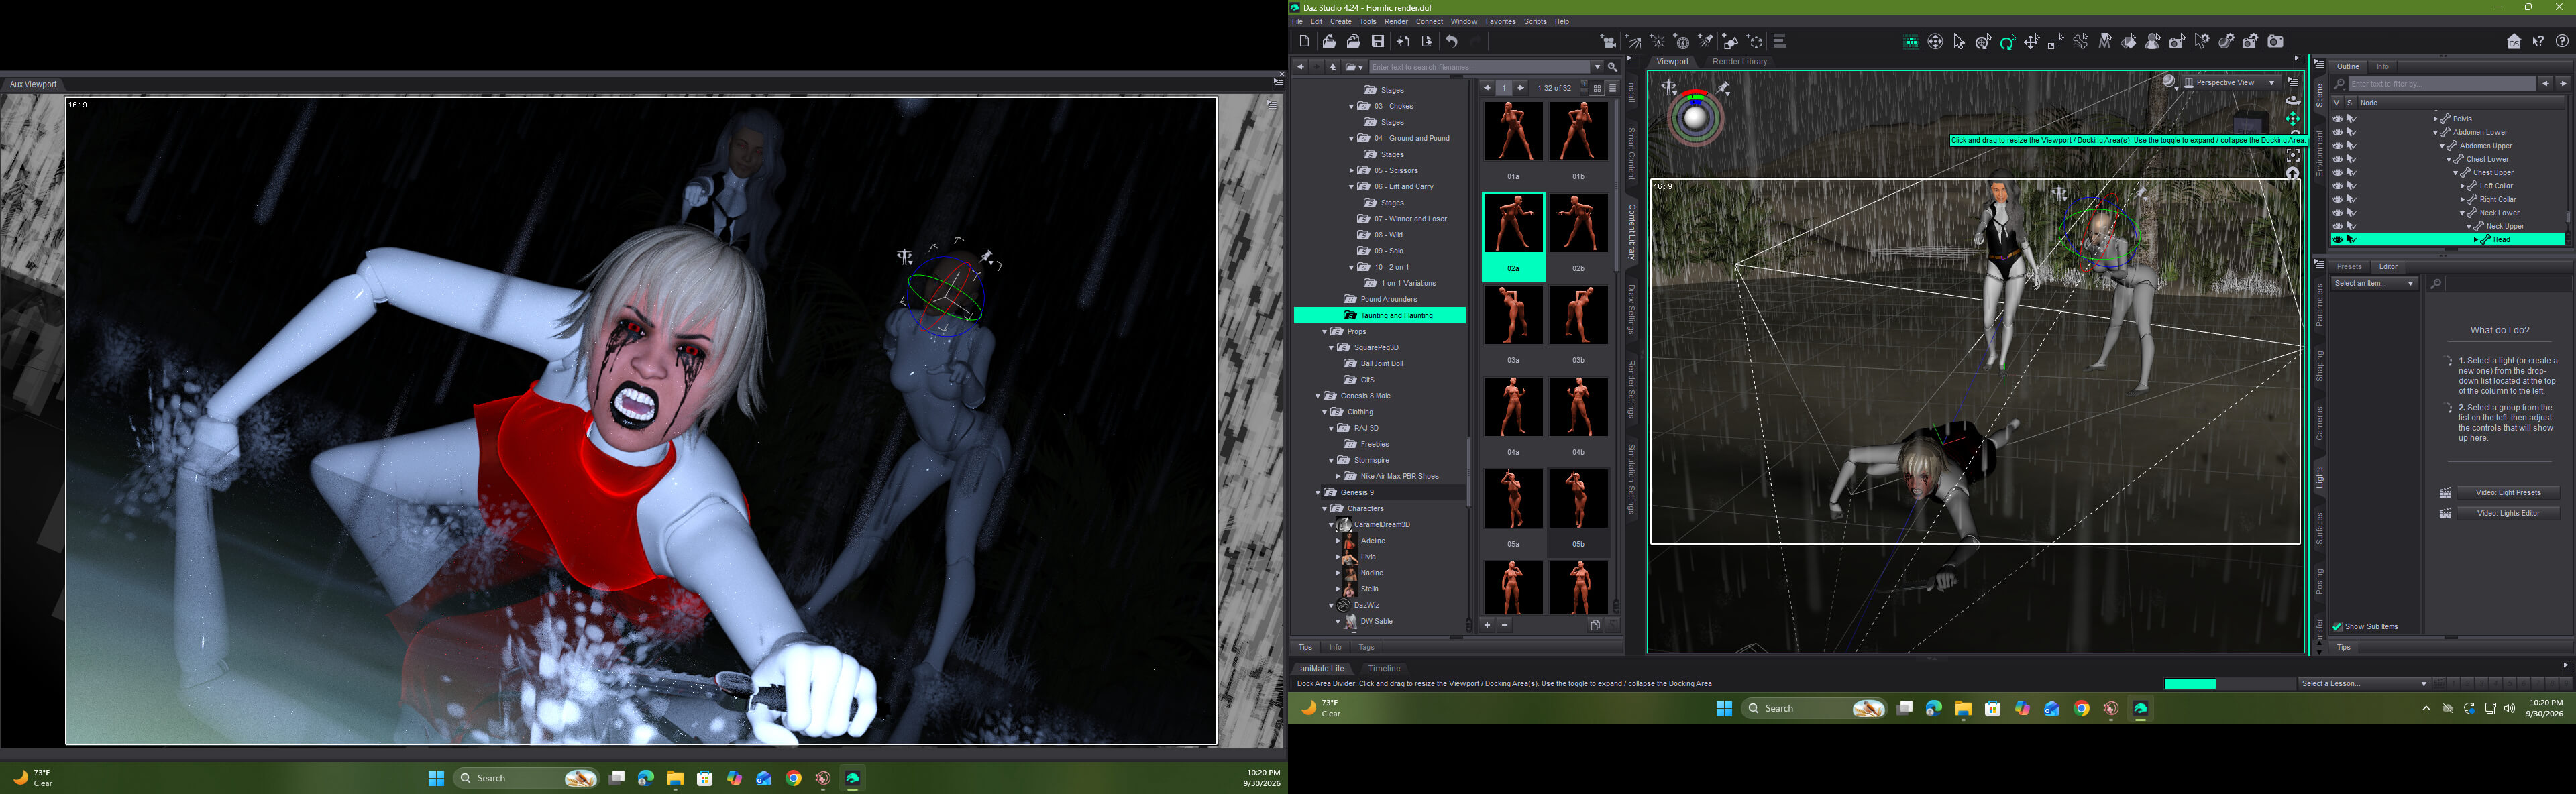
Task: Select the Node Selection arrow tool
Action: pos(1959,41)
